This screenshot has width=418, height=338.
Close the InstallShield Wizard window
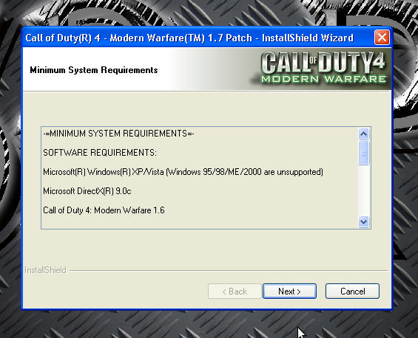[x=382, y=38]
